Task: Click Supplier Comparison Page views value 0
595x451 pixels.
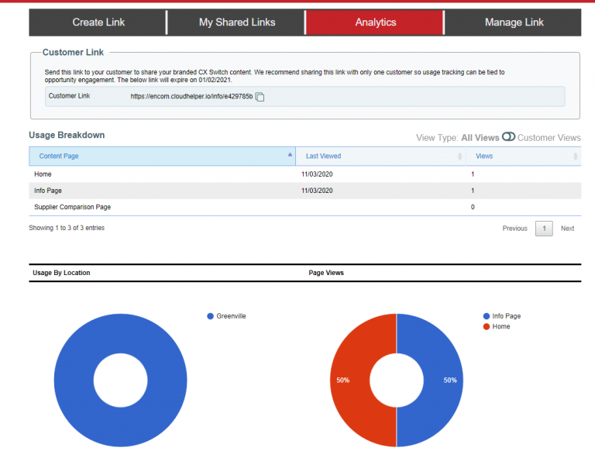Action: coord(473,207)
